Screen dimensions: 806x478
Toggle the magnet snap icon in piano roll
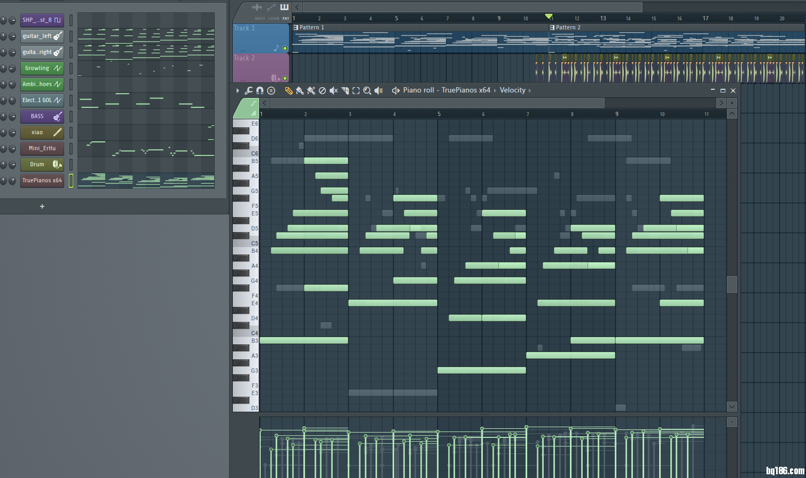[260, 90]
